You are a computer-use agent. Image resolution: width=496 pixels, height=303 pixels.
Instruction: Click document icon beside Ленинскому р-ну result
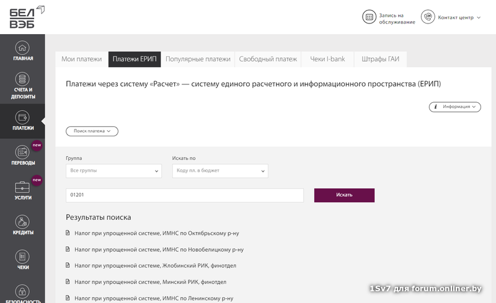coord(68,298)
